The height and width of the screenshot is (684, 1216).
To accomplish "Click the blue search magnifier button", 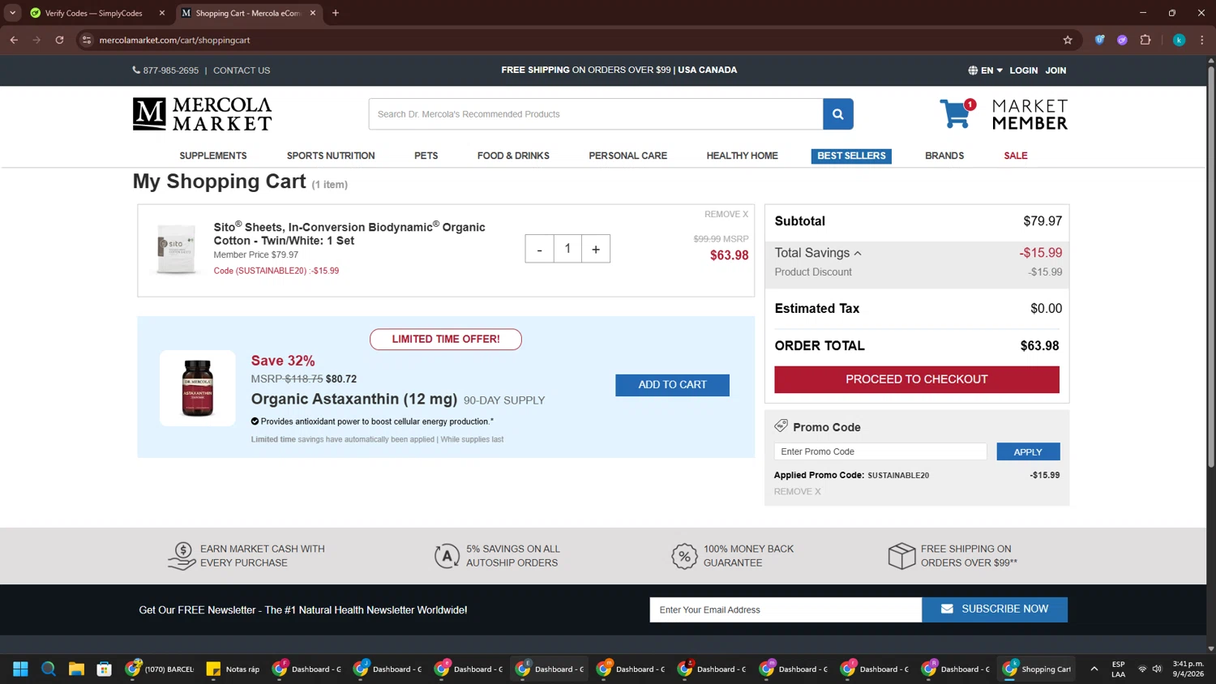I will [x=837, y=114].
